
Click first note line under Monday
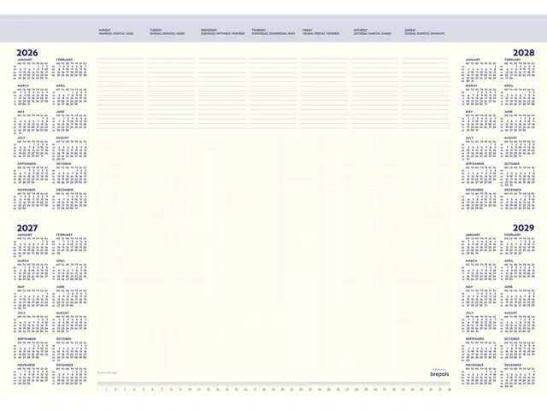point(121,60)
